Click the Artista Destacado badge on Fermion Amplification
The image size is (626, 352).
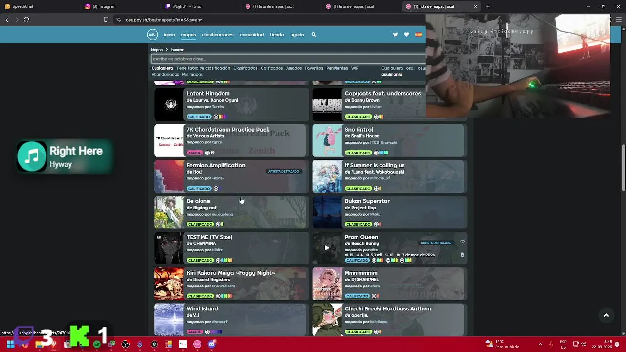284,172
